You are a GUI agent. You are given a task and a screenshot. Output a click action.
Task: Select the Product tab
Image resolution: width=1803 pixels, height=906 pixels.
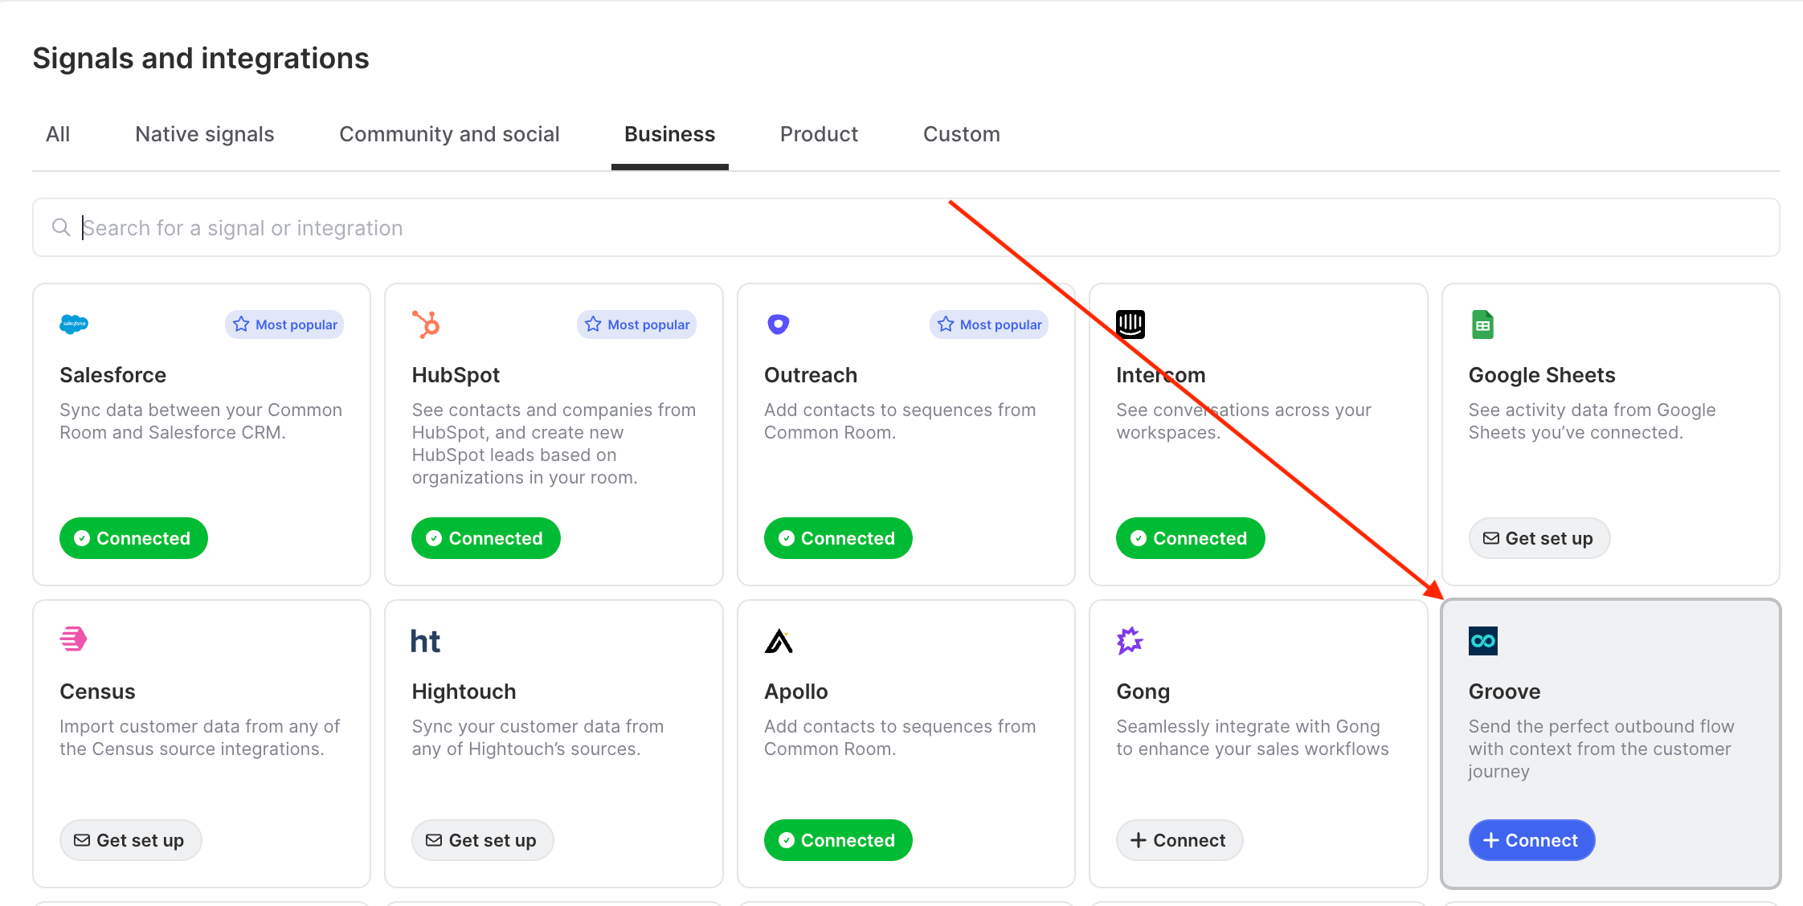819,134
